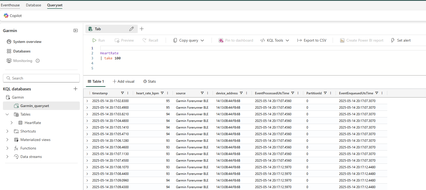The image size is (426, 190).
Task: Collapse the Tables tree section
Action: 7,114
